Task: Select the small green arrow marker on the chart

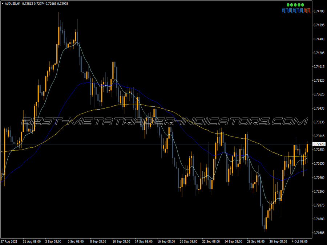Action: pos(242,147)
